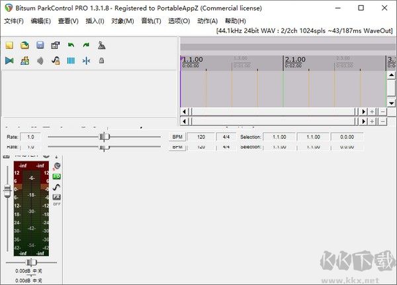The image size is (397, 285).
Task: Open the Project Settings toolbar icon
Action: tap(55, 45)
